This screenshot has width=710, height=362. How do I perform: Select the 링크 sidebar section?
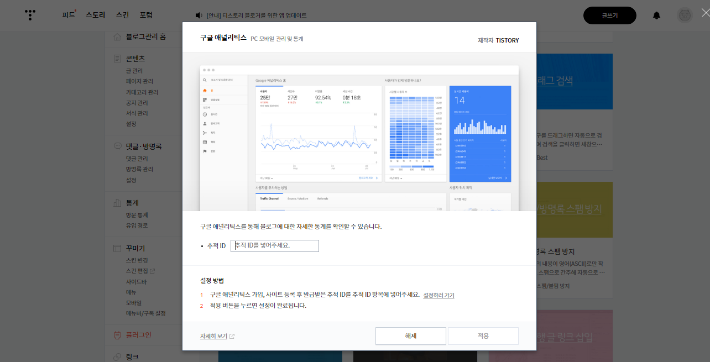coord(132,357)
